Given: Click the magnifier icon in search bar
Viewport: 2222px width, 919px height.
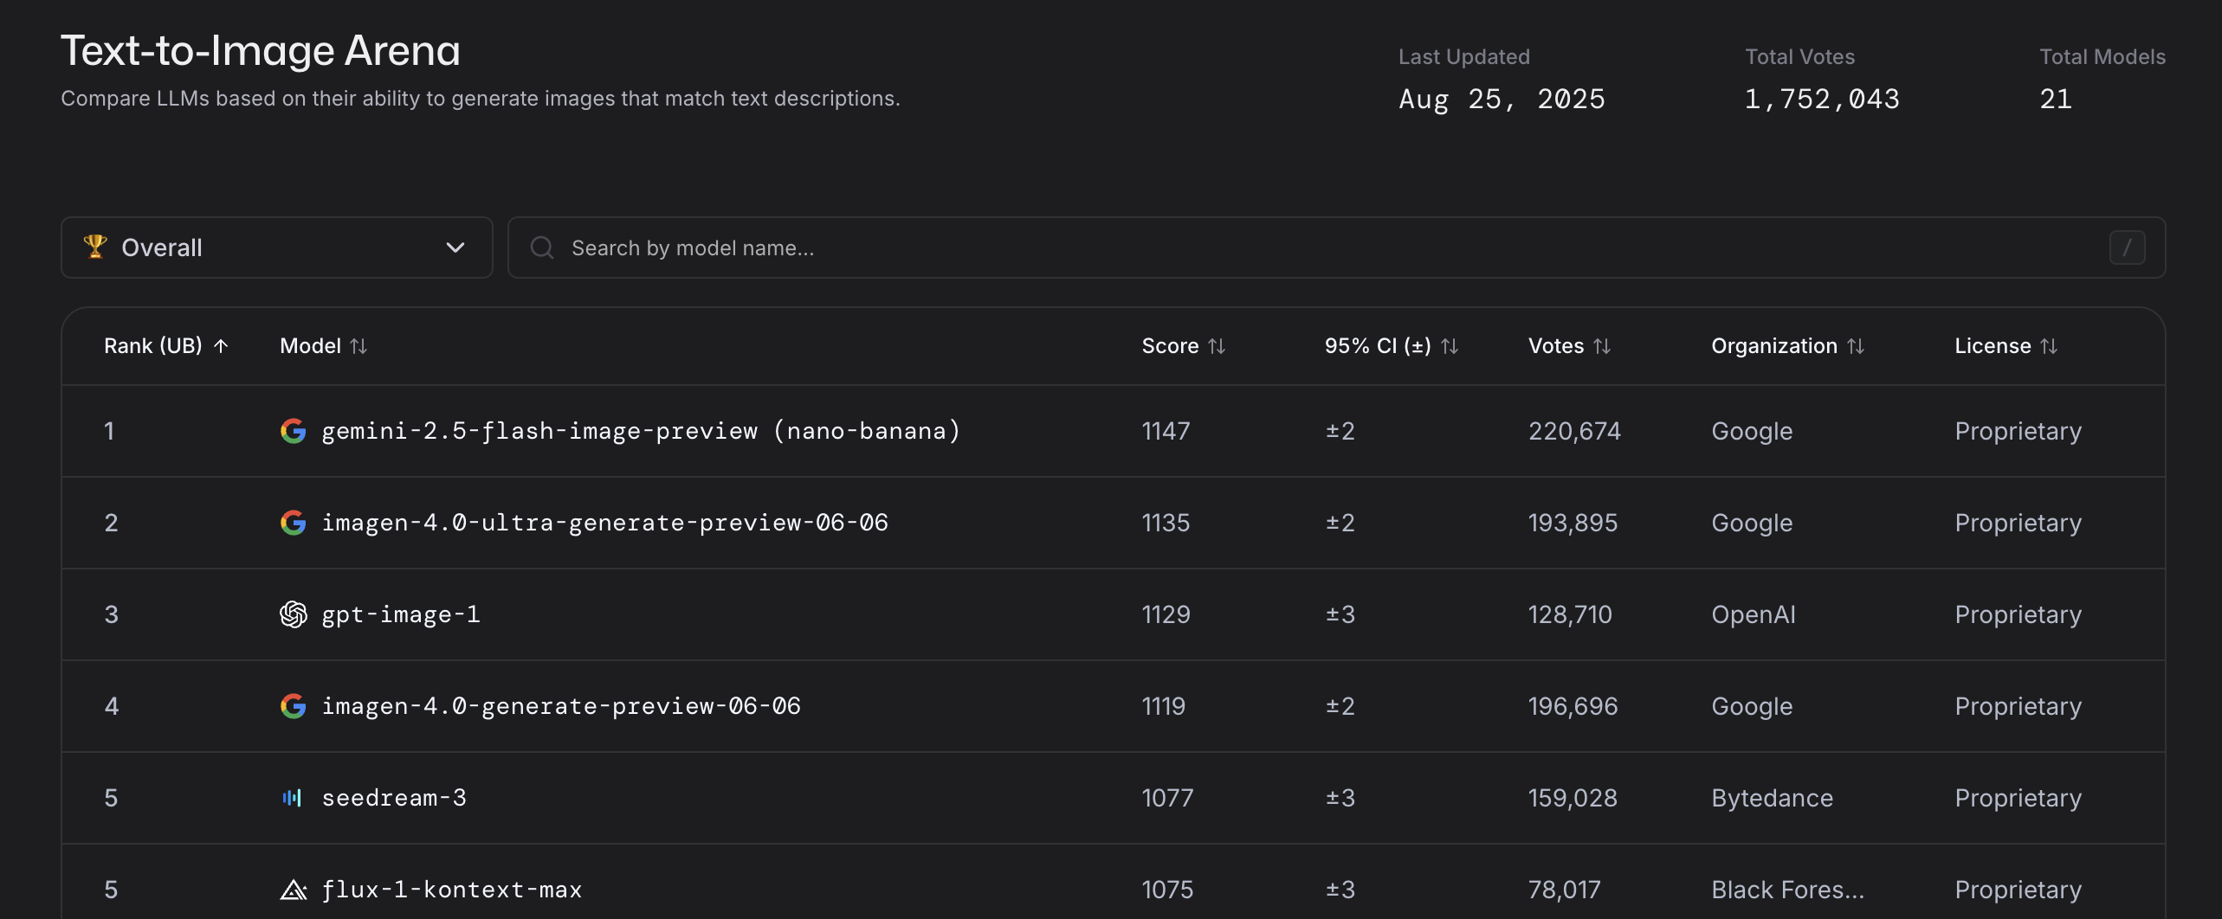Looking at the screenshot, I should click(542, 248).
